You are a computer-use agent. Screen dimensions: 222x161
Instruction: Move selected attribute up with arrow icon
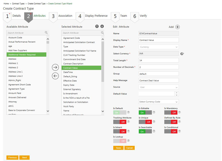tap(97, 27)
